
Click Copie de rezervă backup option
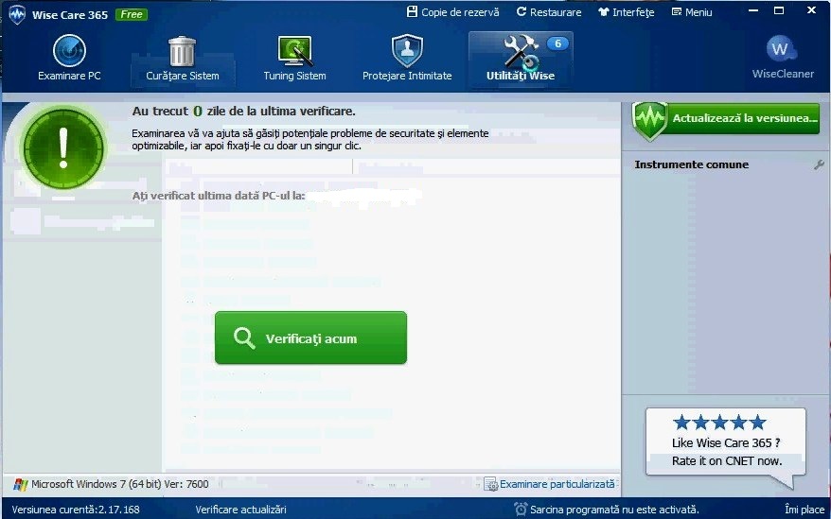pyautogui.click(x=453, y=12)
